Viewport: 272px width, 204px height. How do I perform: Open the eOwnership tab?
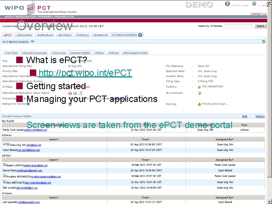24,35
